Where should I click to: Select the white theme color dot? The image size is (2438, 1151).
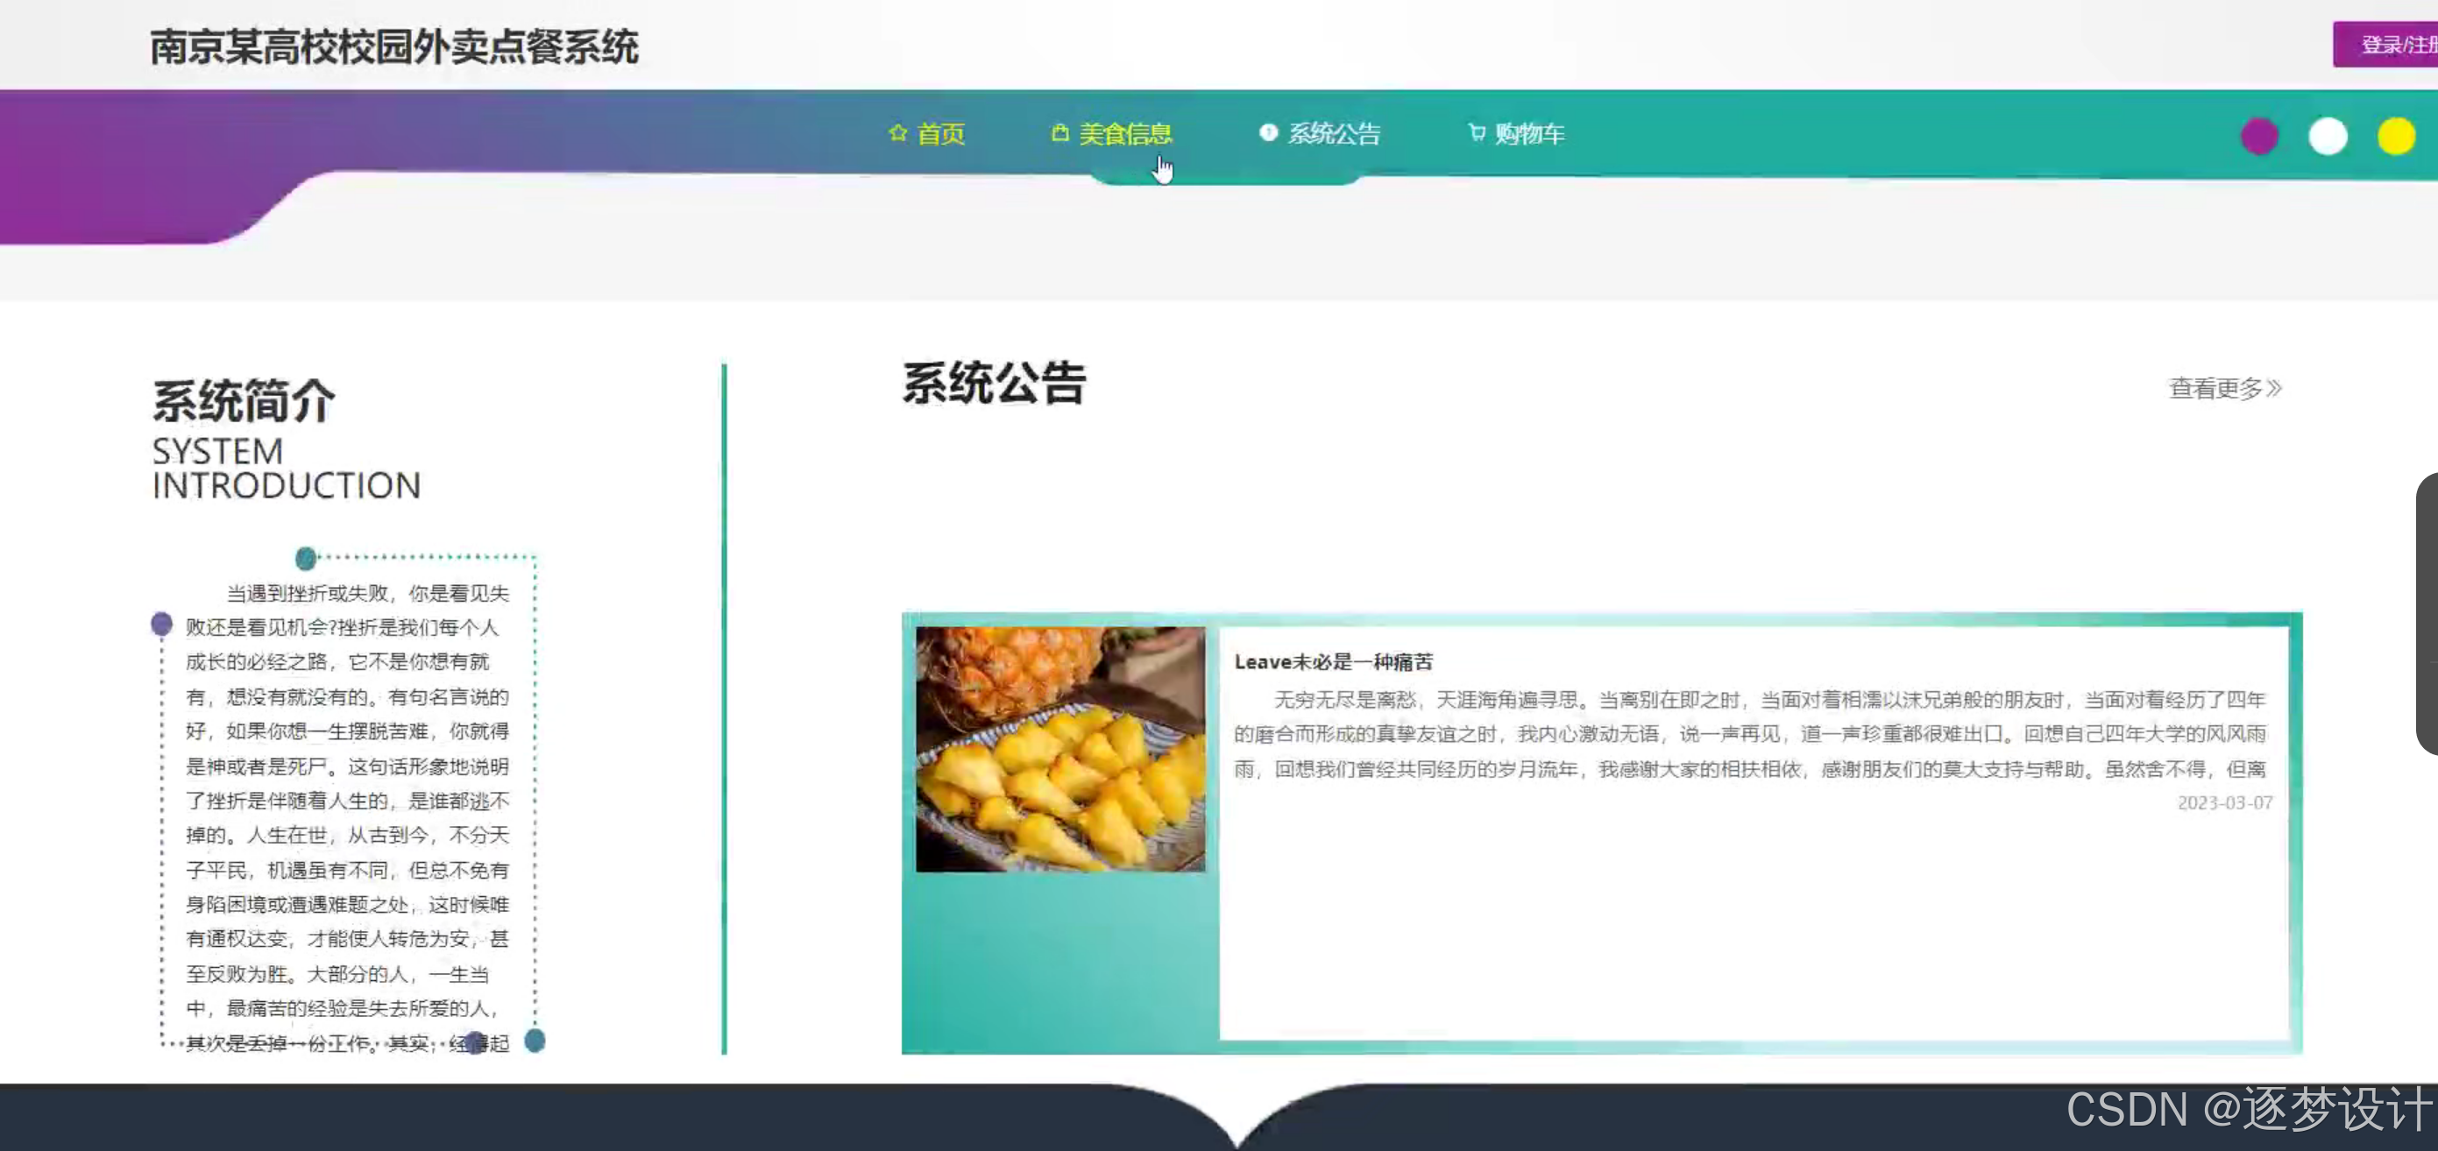(x=2328, y=136)
